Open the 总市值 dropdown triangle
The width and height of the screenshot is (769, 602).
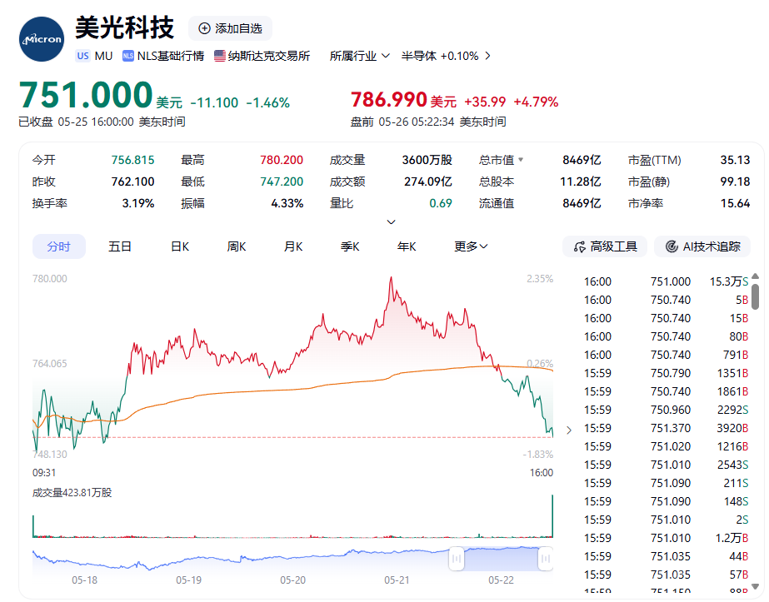[x=521, y=160]
